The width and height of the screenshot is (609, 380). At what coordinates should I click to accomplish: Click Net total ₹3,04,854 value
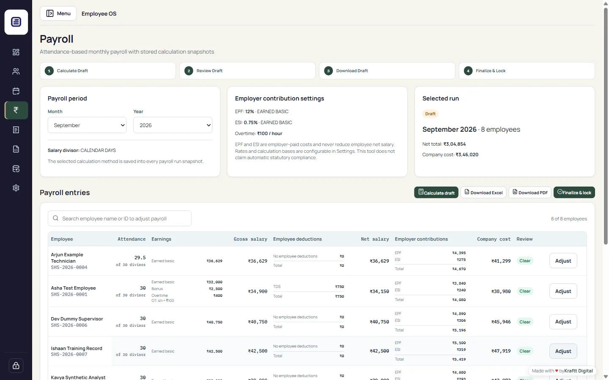[455, 144]
